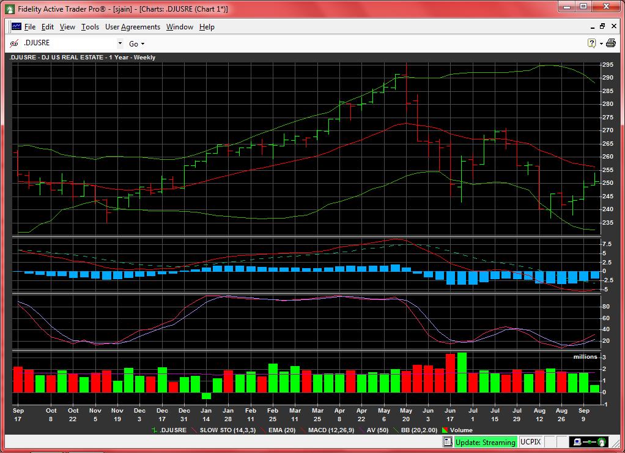This screenshot has width=625, height=453.
Task: Open the User Agreements menu
Action: pos(132,27)
